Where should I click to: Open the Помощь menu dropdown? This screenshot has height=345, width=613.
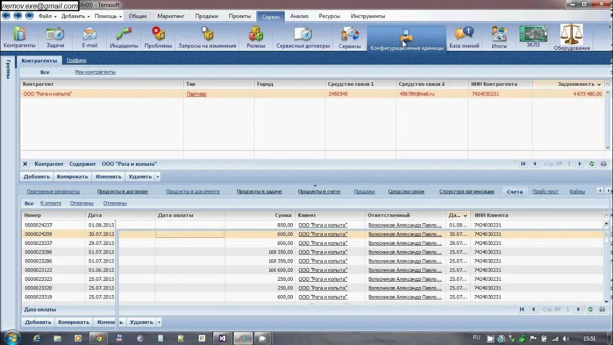(108, 16)
